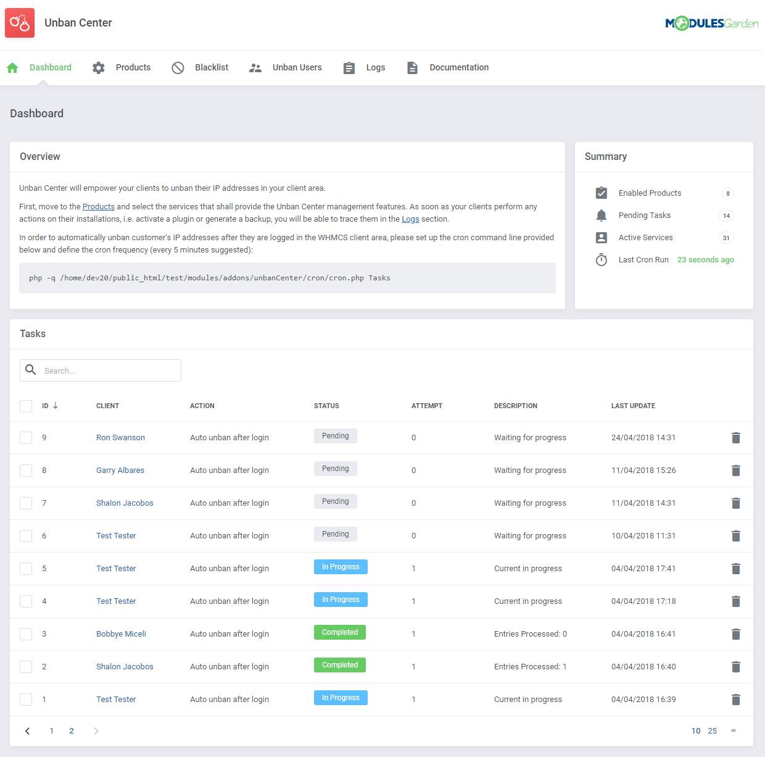Viewport: 765px width, 757px height.
Task: Click in the Tasks search field
Action: (101, 370)
